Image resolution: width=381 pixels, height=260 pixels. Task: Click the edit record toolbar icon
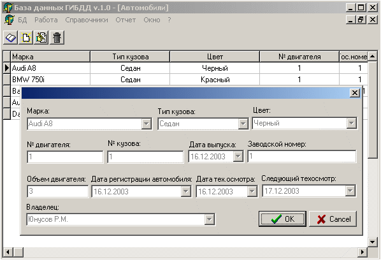[41, 38]
